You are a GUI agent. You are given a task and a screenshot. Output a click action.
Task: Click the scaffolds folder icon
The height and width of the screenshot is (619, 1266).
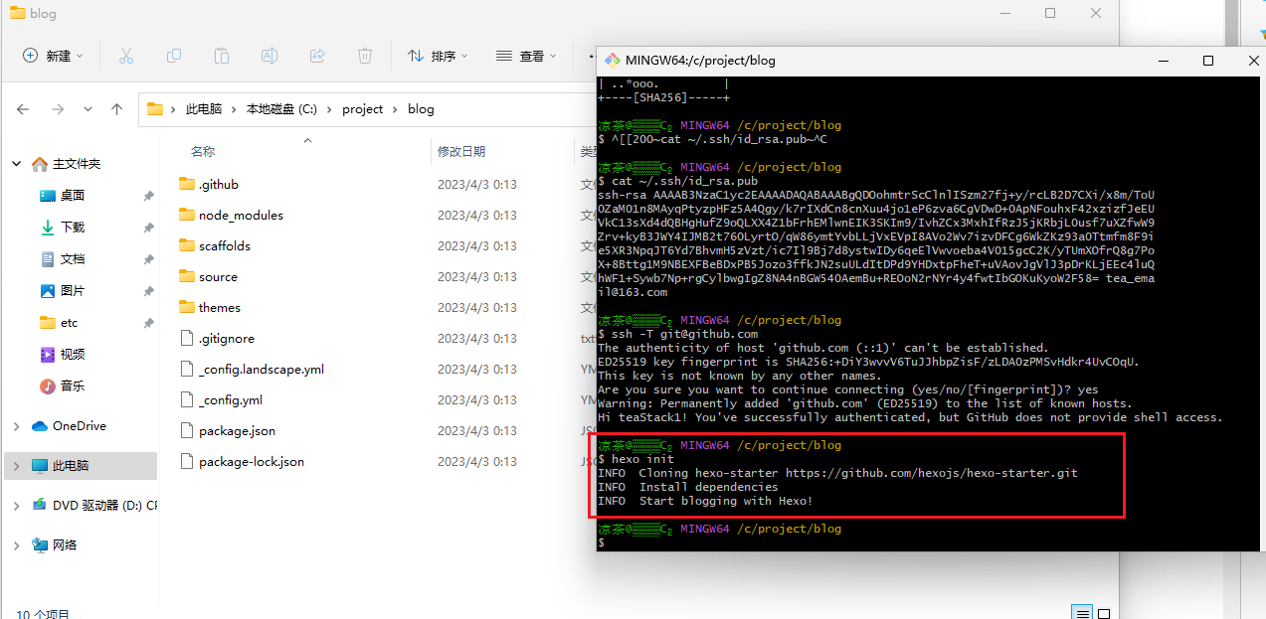pyautogui.click(x=187, y=245)
